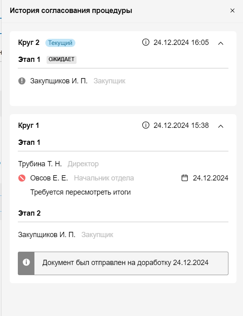This screenshot has width=243, height=316.
Task: Collapse the Круг 2 section
Action: click(x=221, y=43)
